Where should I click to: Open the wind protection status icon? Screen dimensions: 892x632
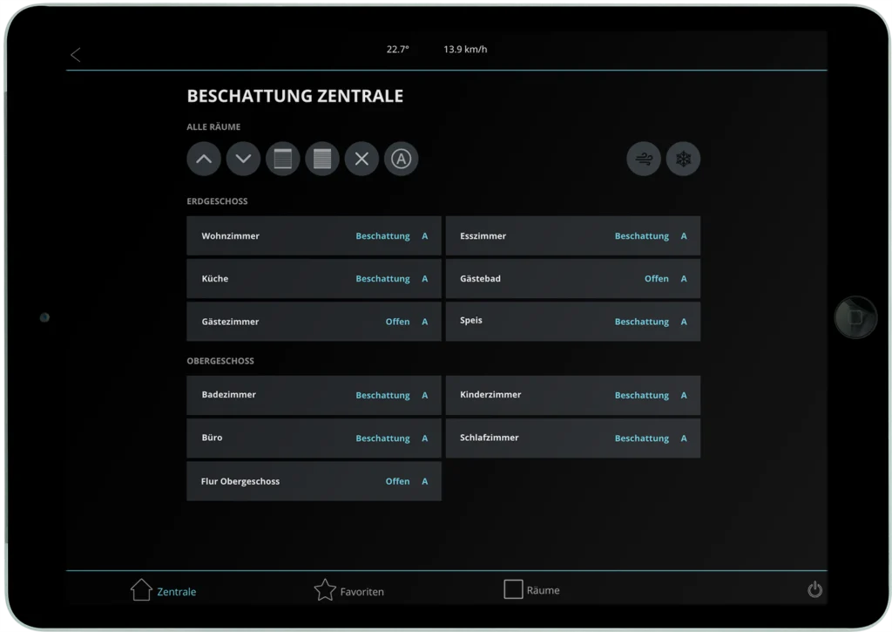click(643, 159)
